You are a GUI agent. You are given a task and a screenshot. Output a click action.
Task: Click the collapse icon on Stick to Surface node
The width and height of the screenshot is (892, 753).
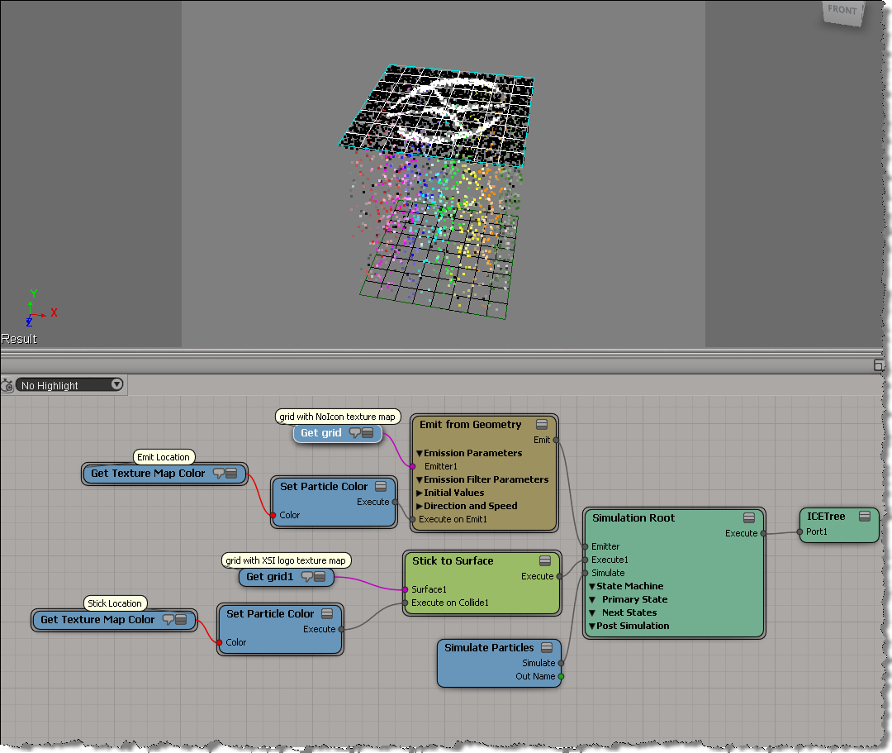[545, 561]
